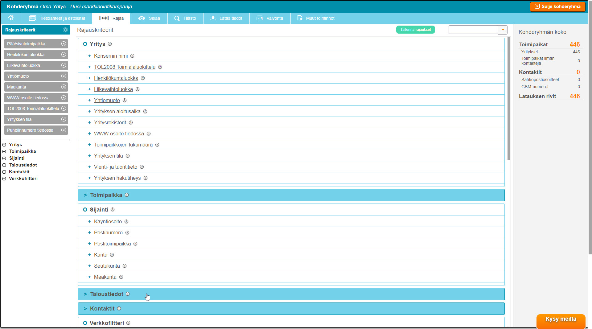Open the saved filters dropdown arrow
592x329 pixels.
coord(503,30)
